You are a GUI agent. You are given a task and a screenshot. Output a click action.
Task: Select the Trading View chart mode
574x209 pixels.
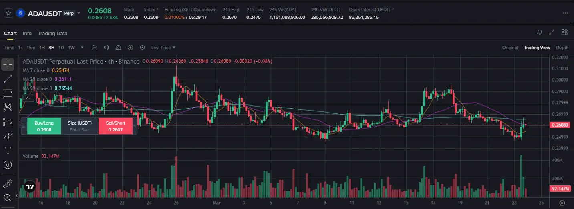(x=537, y=48)
